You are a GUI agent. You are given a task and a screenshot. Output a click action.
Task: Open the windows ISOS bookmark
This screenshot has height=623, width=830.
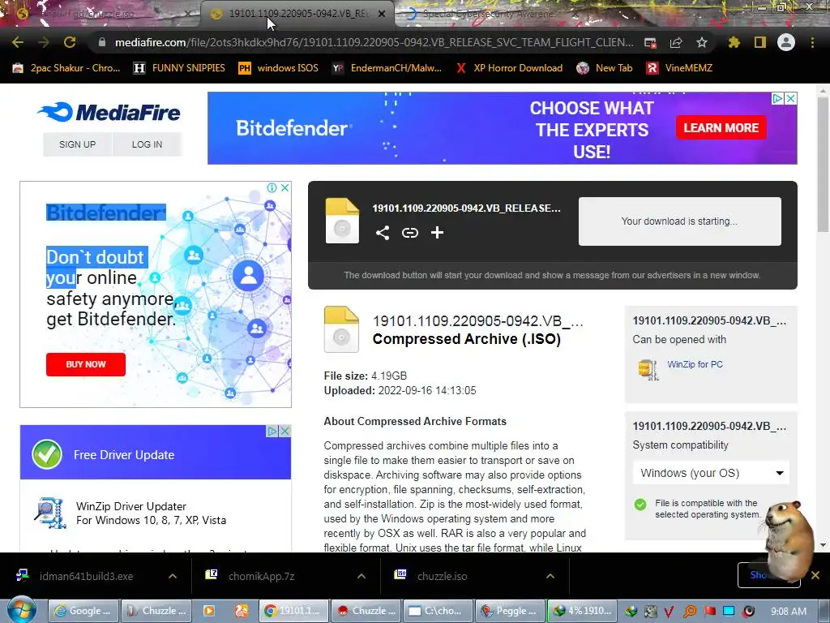(x=279, y=68)
